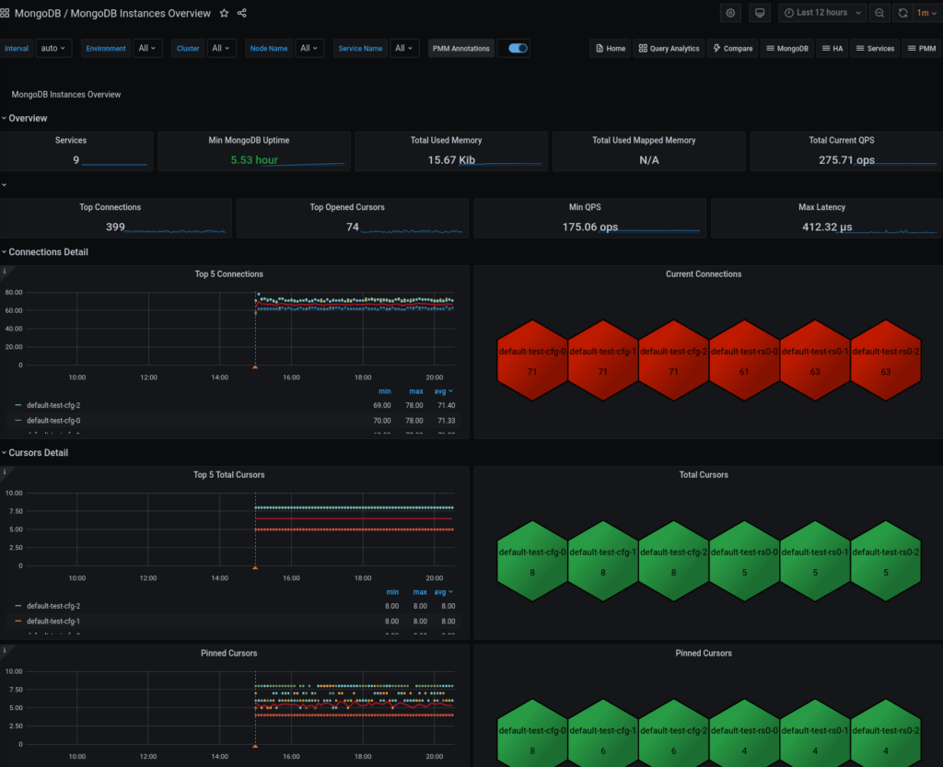Open the Environment filter dropdown

[147, 48]
